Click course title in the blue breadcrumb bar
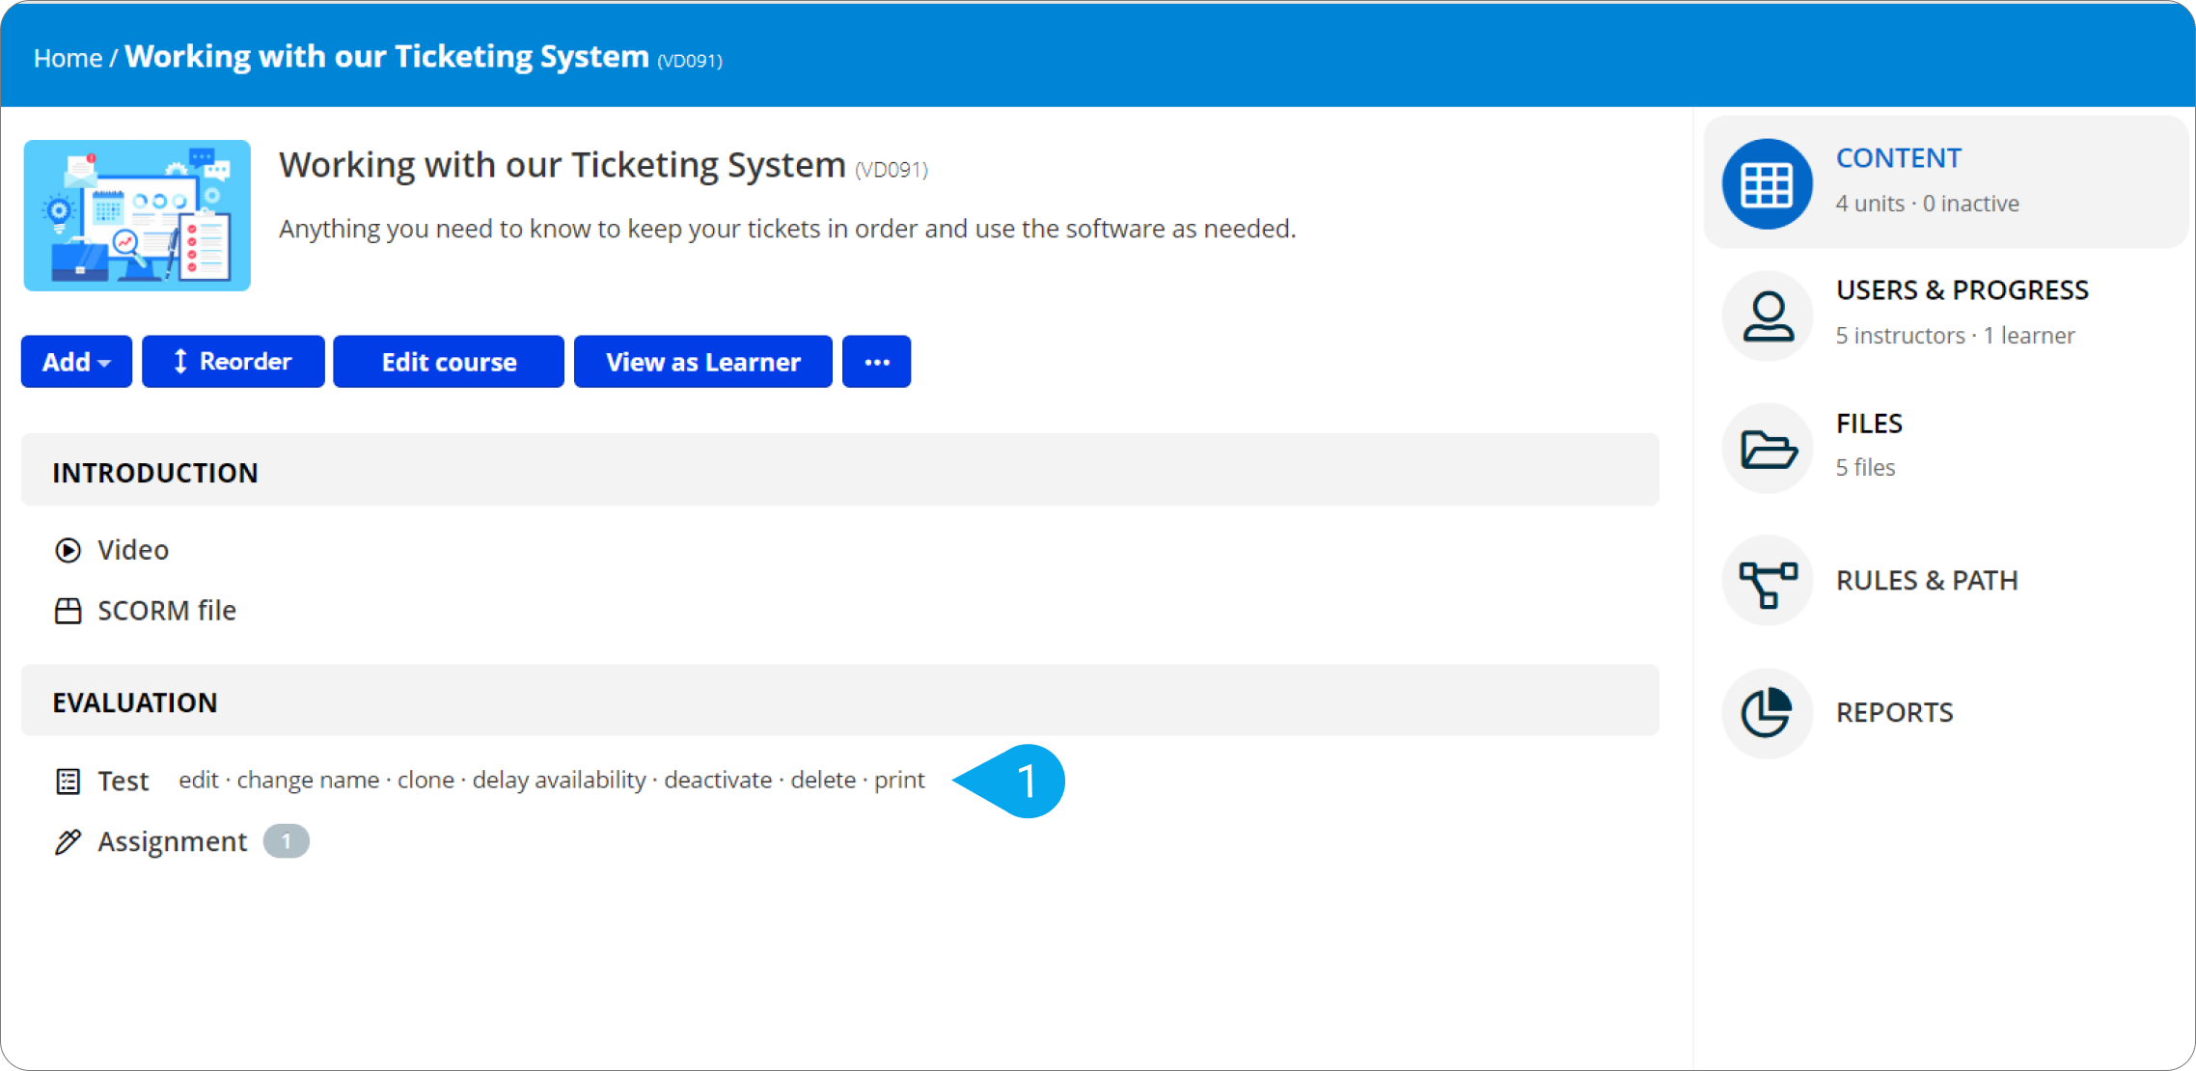The width and height of the screenshot is (2196, 1071). coord(386,56)
